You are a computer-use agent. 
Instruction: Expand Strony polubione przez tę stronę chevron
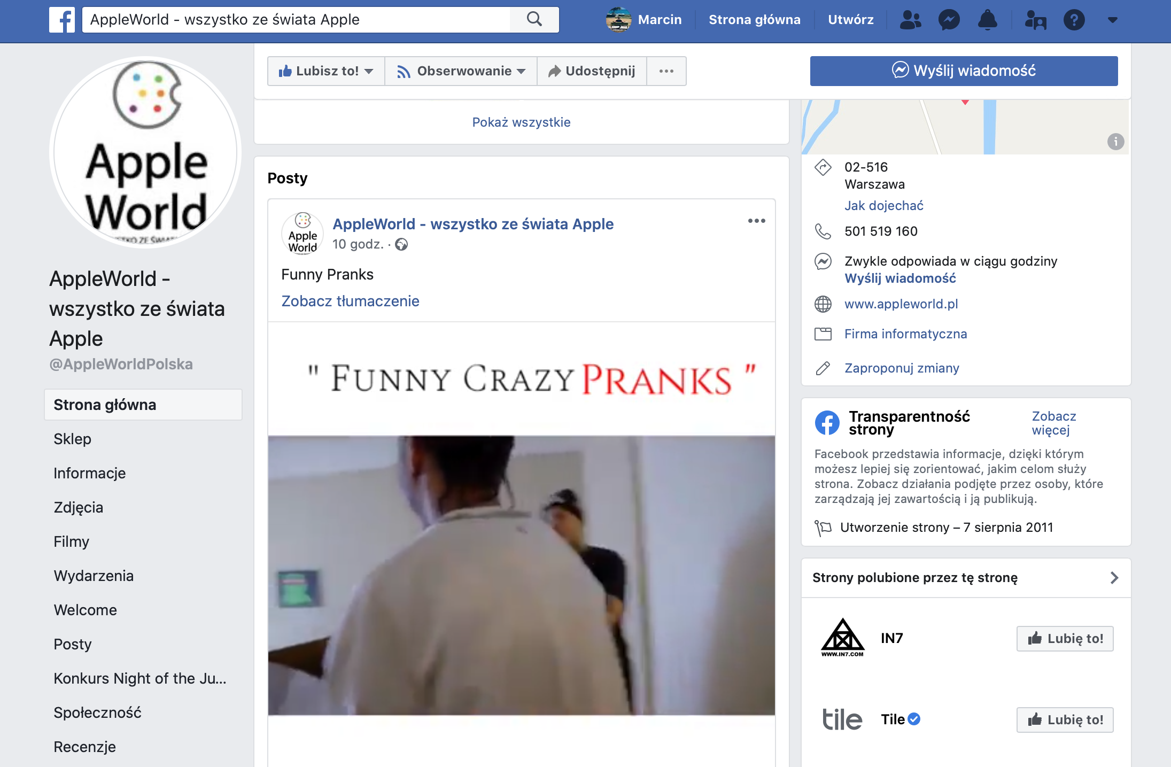tap(1114, 578)
